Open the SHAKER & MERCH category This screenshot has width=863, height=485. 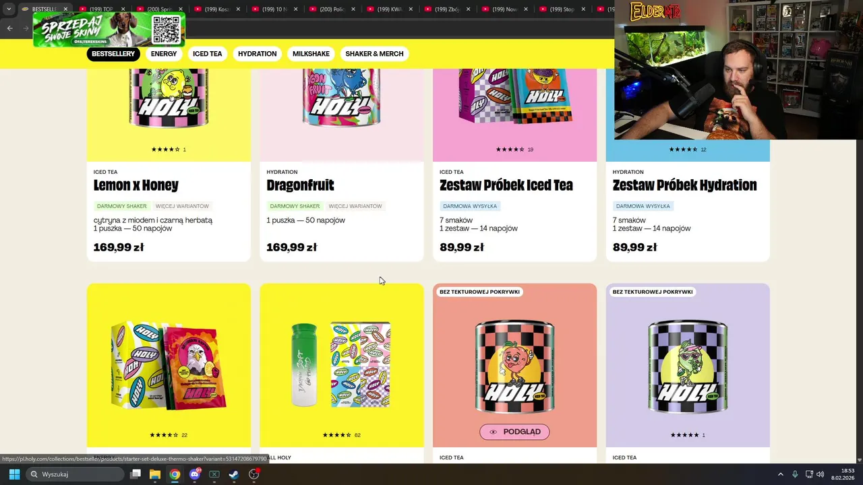374,54
